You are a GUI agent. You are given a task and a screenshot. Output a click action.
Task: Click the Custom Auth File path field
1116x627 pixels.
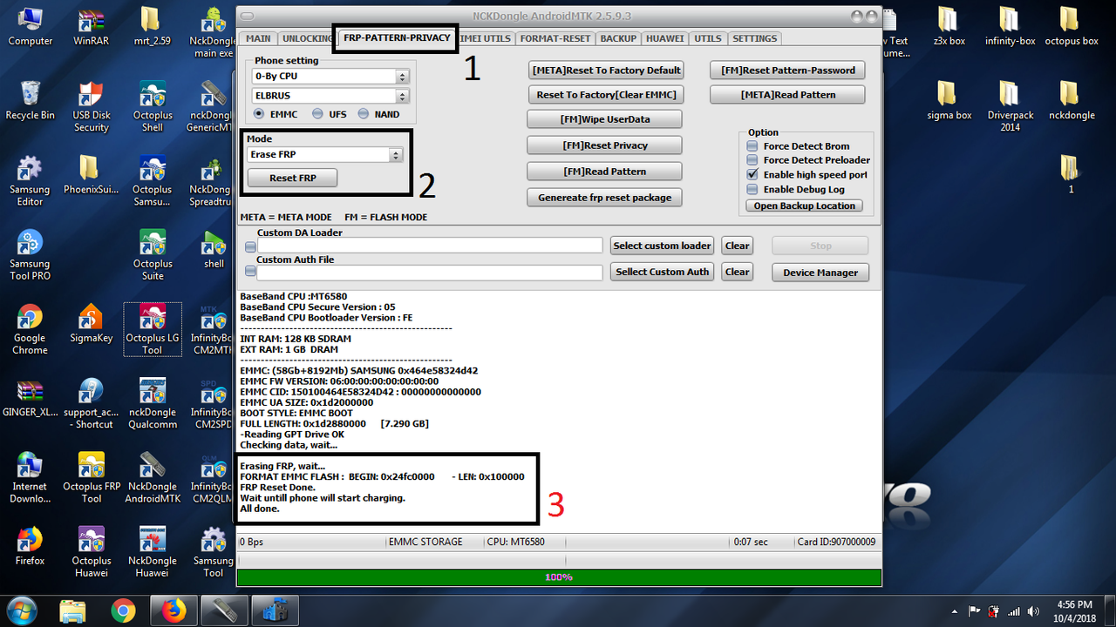tap(430, 273)
